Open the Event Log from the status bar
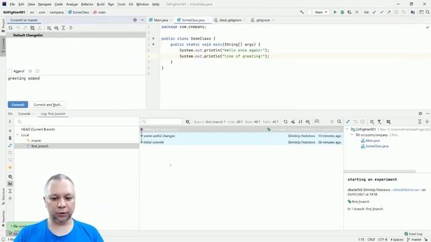The height and width of the screenshot is (242, 431). [x=413, y=234]
